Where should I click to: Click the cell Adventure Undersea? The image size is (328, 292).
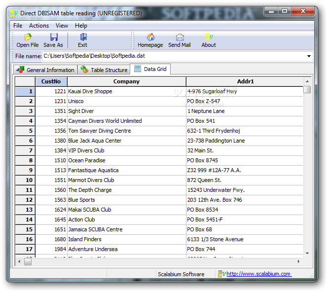127,249
